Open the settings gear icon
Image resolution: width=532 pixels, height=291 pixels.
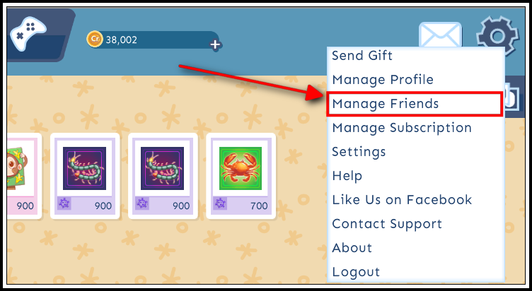point(497,35)
